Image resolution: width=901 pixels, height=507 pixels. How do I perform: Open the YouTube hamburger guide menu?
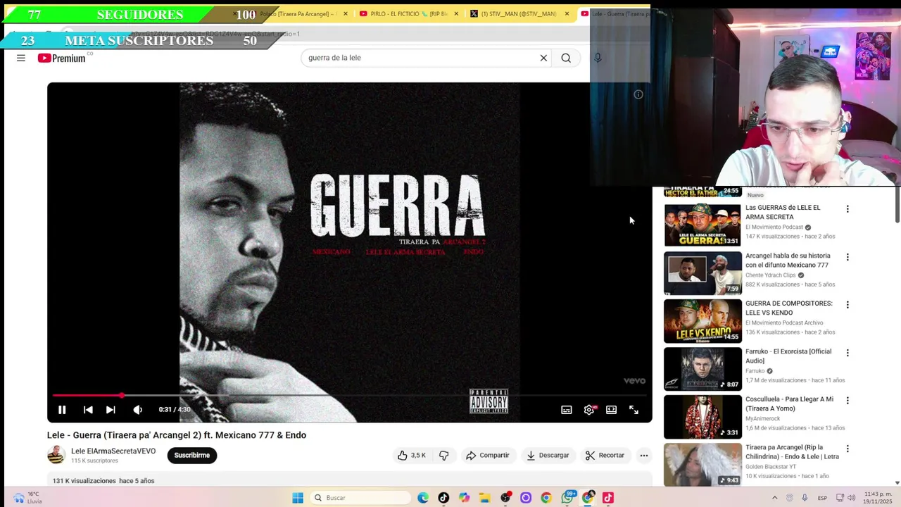(x=21, y=58)
